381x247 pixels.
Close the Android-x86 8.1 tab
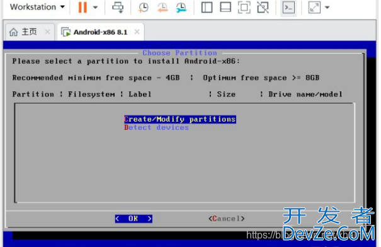click(137, 32)
